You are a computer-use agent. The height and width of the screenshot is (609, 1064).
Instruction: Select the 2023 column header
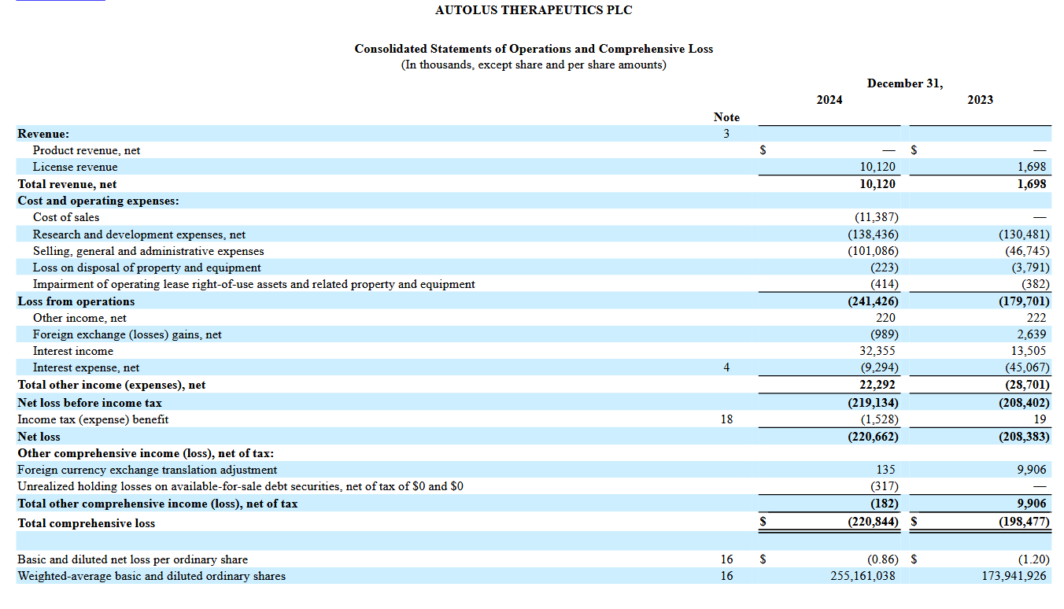980,100
